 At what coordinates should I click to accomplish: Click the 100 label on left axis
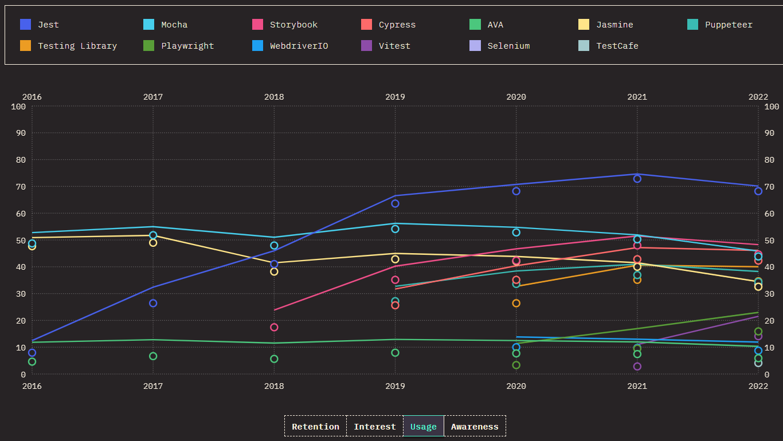[18, 107]
